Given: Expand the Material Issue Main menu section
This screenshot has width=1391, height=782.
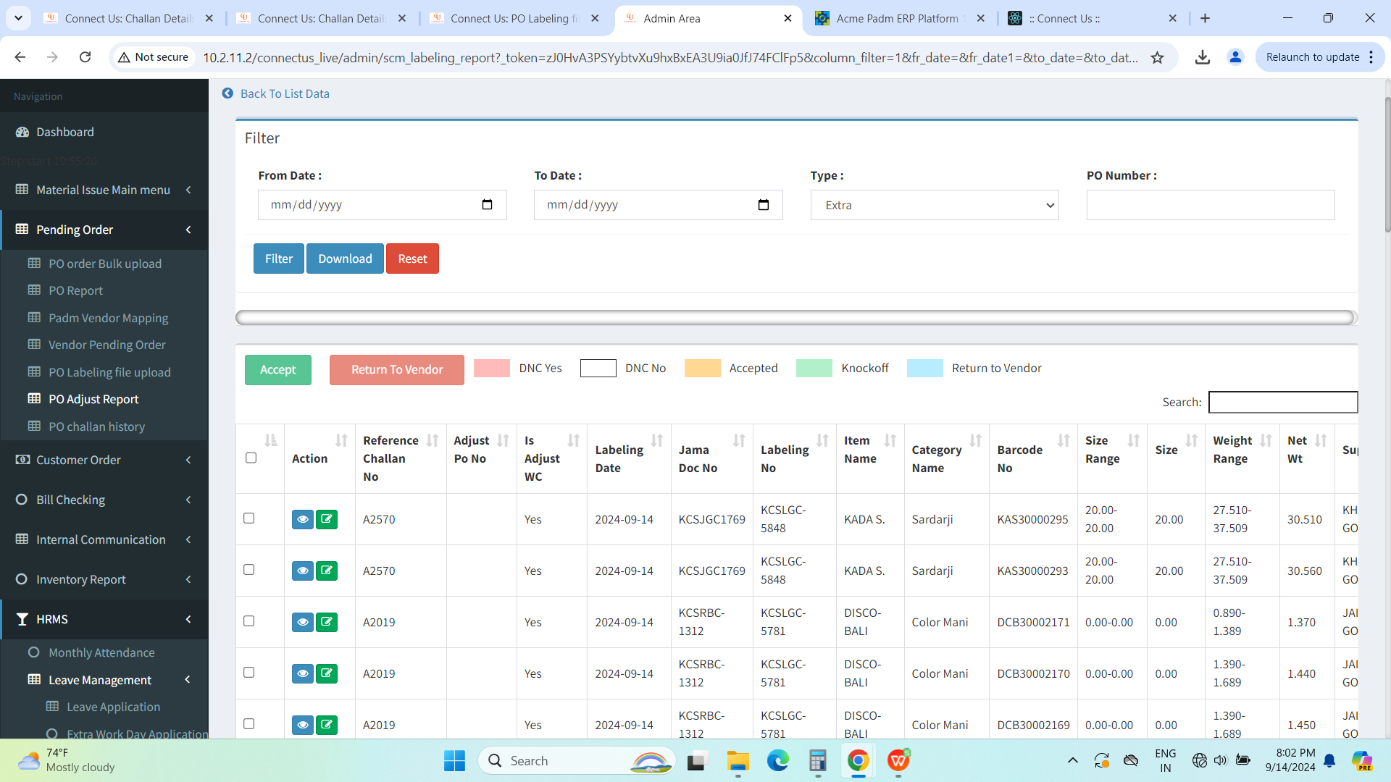Looking at the screenshot, I should (104, 190).
